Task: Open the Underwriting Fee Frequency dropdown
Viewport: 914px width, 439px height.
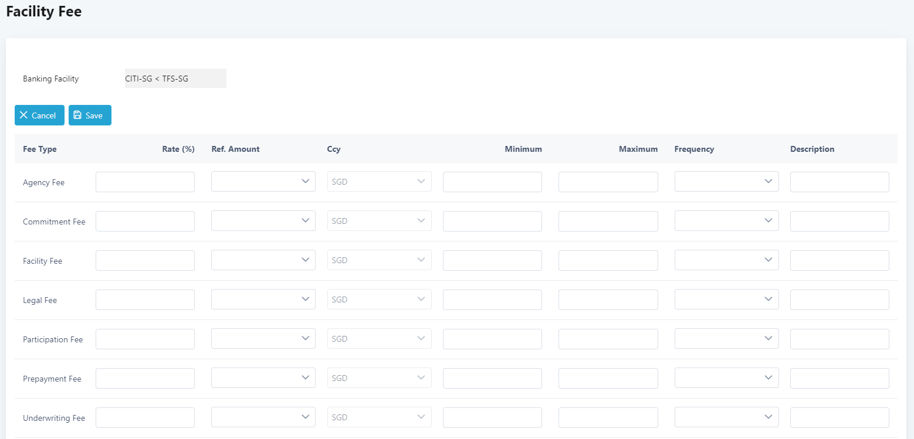Action: (726, 417)
